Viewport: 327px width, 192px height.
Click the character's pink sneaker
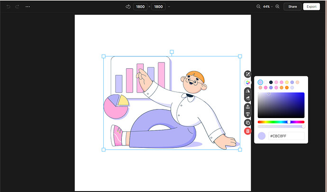click(x=117, y=136)
